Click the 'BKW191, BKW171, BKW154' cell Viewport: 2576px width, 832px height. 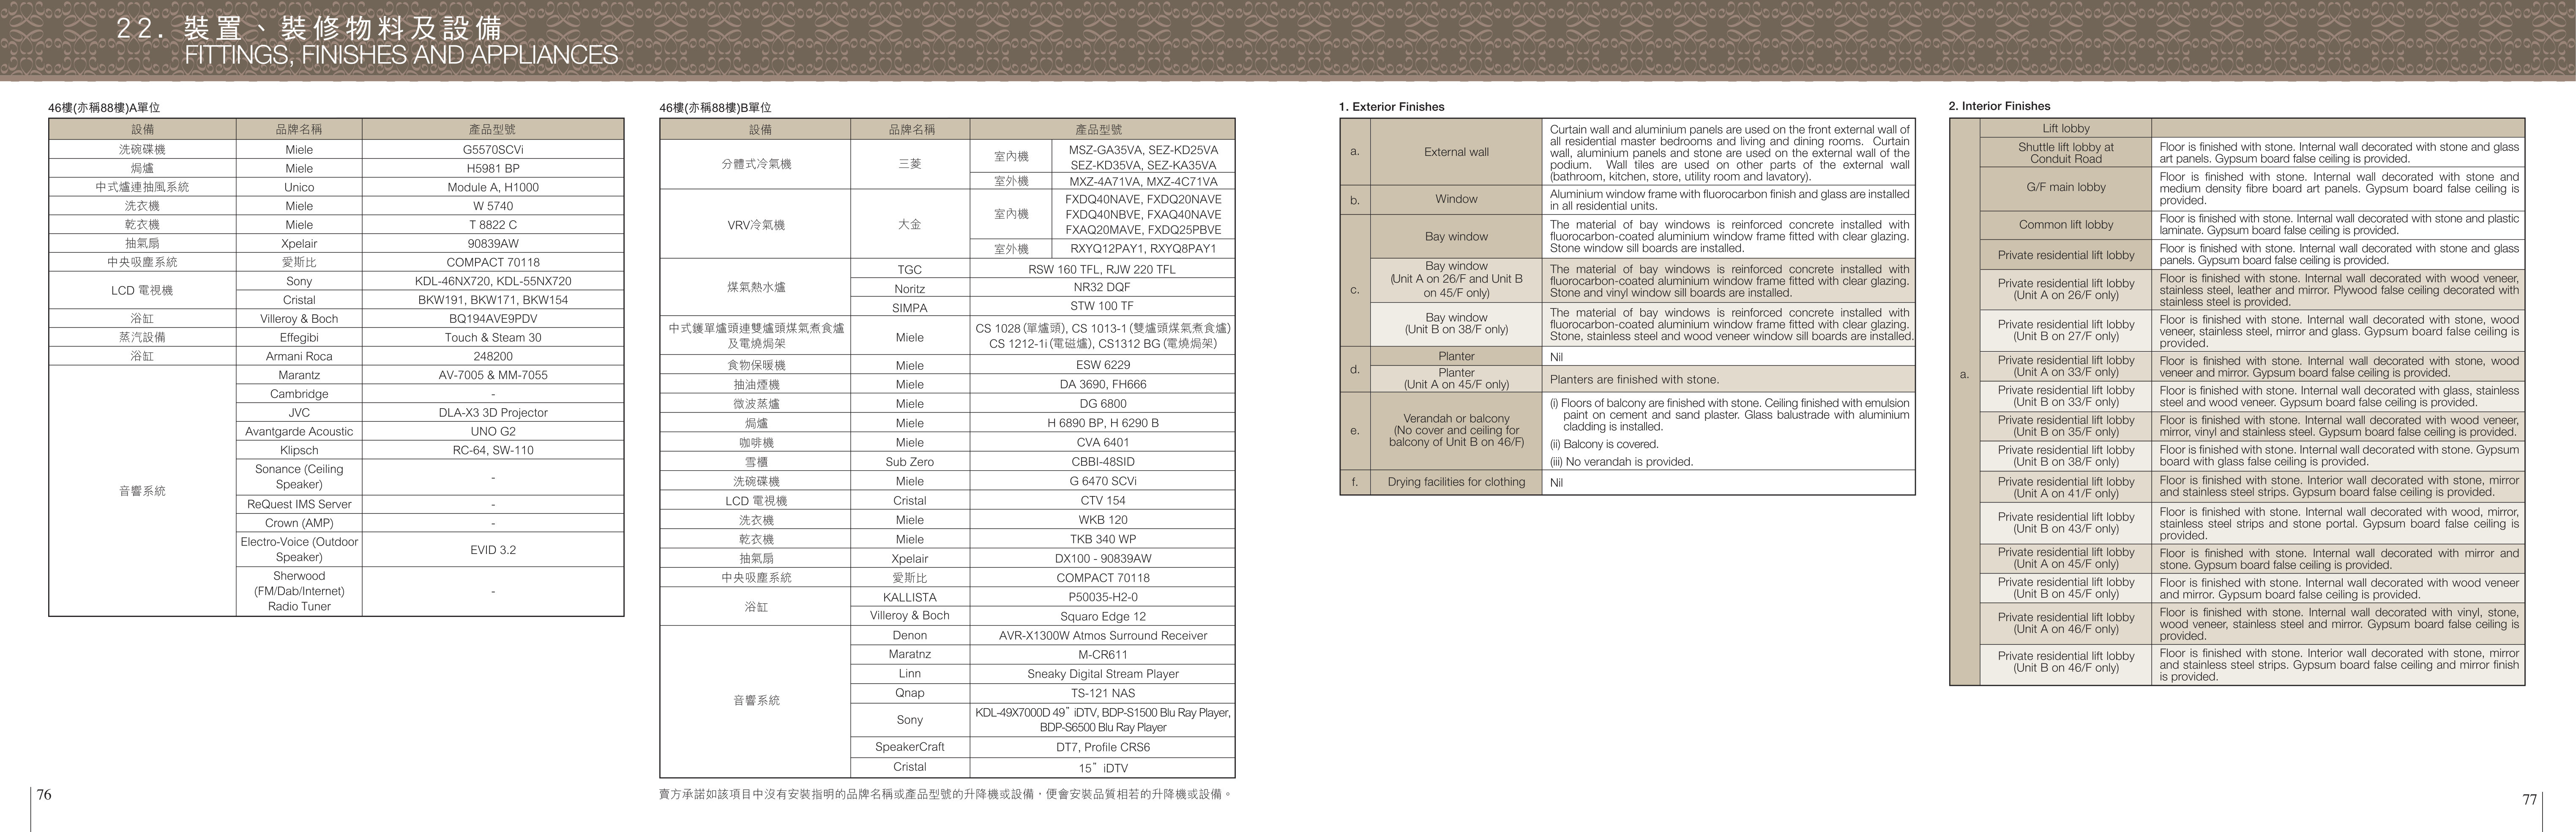pyautogui.click(x=493, y=300)
